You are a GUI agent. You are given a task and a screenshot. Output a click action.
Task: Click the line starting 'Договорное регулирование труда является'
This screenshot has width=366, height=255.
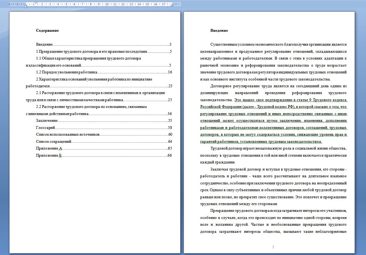tap(279, 86)
